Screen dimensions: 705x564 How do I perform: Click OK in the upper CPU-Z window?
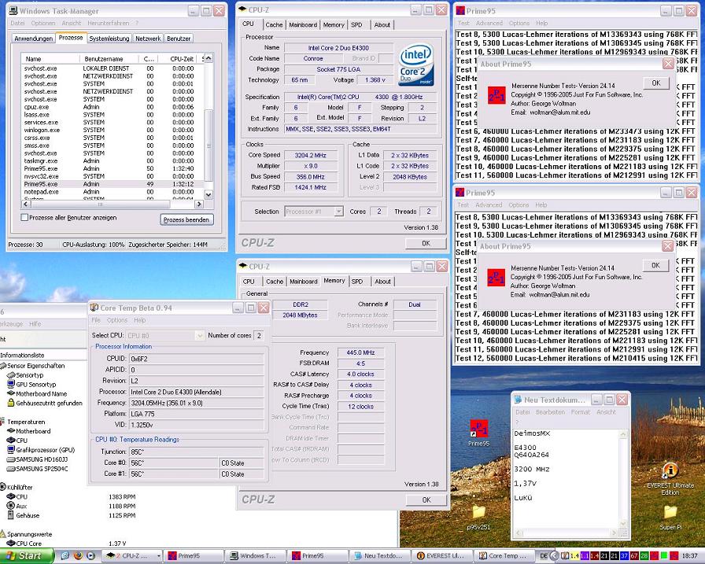pyautogui.click(x=426, y=243)
